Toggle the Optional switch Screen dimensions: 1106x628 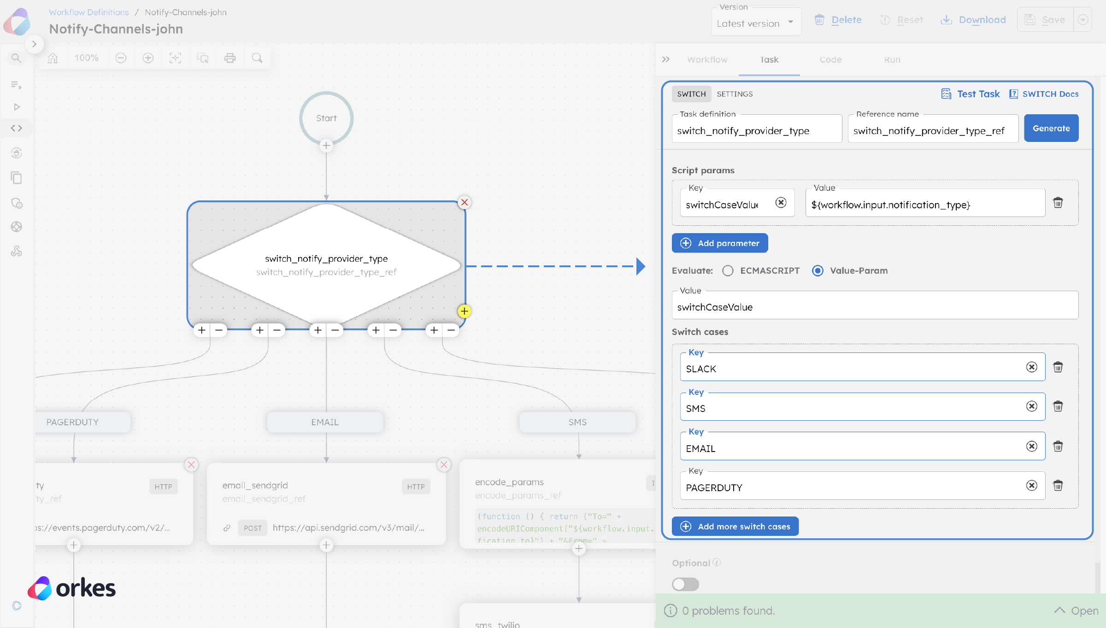click(x=685, y=584)
